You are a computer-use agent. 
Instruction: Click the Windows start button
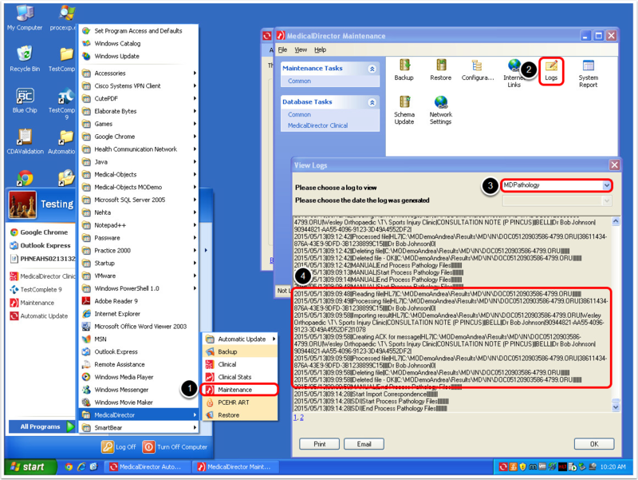(30, 467)
